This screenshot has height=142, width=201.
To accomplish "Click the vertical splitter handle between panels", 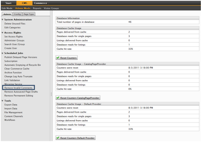I will coord(51,94).
